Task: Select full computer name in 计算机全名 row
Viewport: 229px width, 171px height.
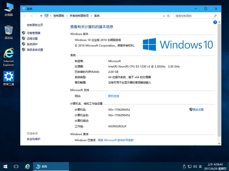Action: 119,115
